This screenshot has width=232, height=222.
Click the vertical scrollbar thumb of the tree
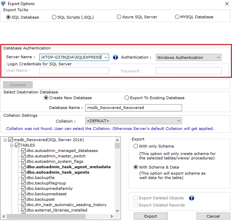[117, 146]
